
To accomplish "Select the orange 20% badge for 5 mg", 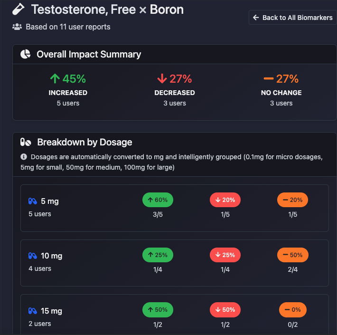I will pos(292,200).
